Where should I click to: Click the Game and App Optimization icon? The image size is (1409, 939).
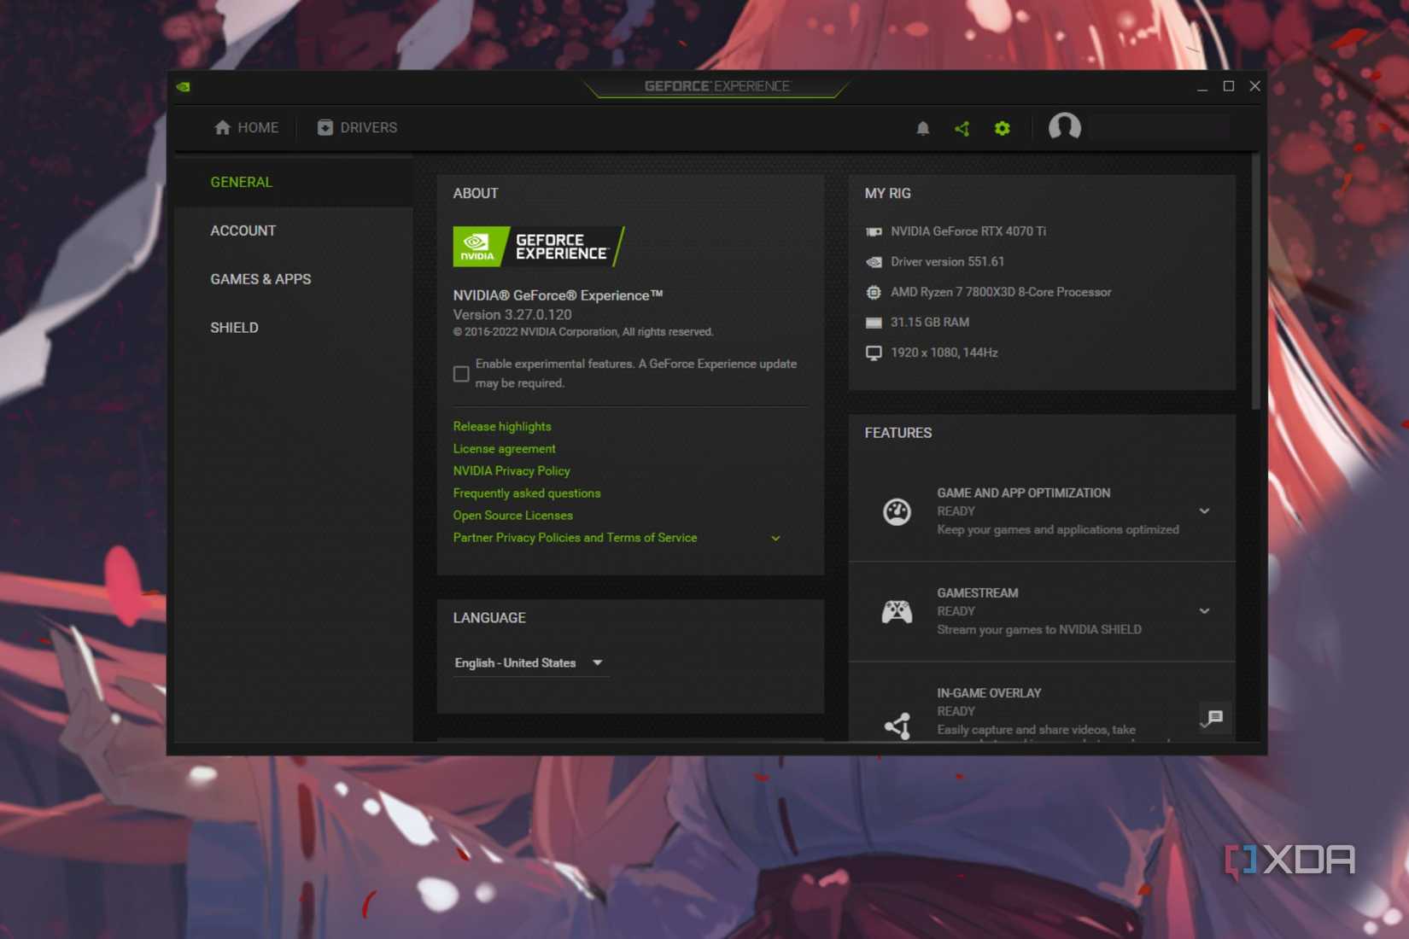click(x=897, y=511)
